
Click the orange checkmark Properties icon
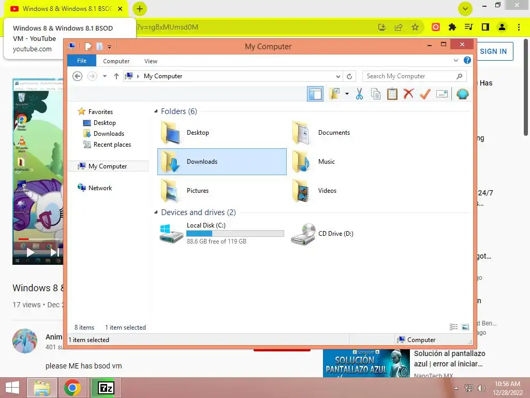(425, 94)
